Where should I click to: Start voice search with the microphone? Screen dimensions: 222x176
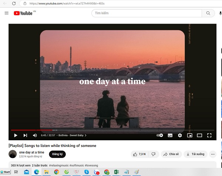coord(220,13)
